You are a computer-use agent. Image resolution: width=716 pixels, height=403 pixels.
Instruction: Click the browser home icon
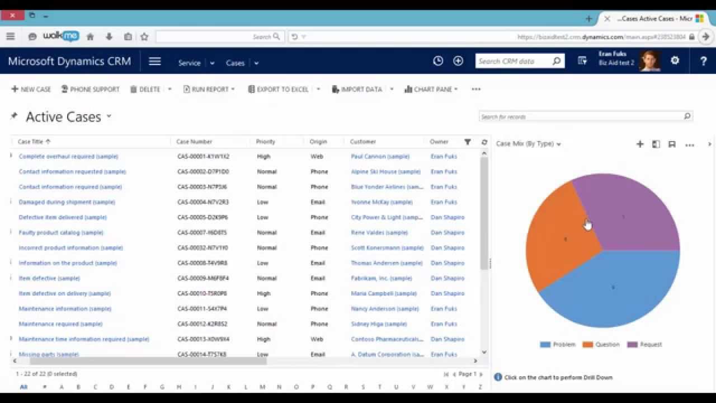[x=90, y=36]
